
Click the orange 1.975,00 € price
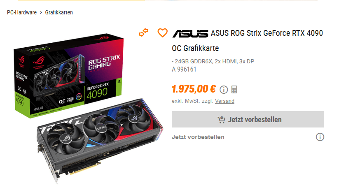click(x=194, y=89)
